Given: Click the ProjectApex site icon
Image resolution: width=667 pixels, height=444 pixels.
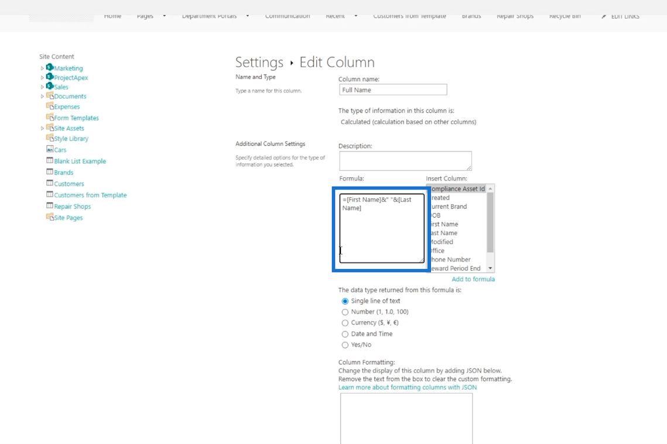Looking at the screenshot, I should click(x=50, y=77).
